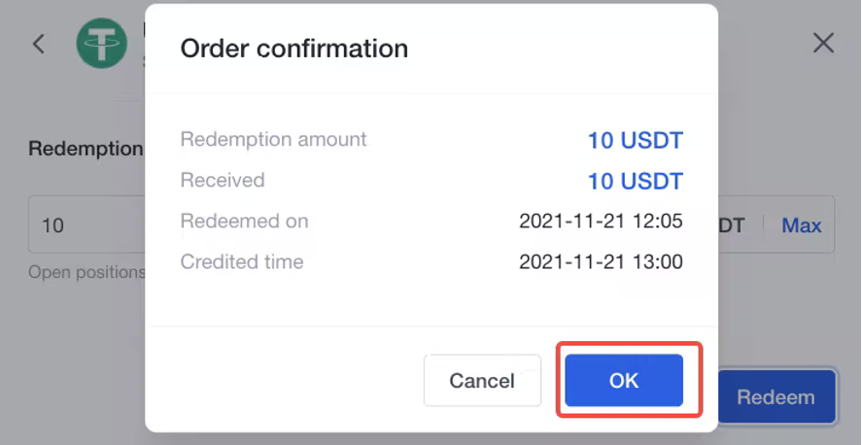Click the redemption amount input showing 10
The image size is (862, 445).
coord(88,224)
